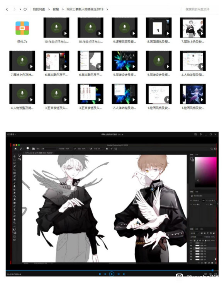Hide the bottom-most layer using its eye icon
224x283 pixels.
coord(191,259)
